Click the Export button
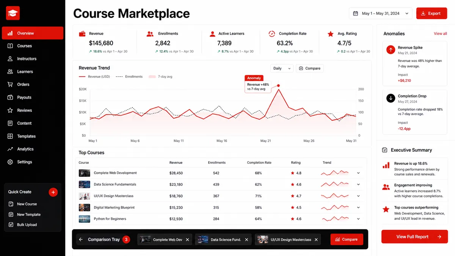 (431, 13)
